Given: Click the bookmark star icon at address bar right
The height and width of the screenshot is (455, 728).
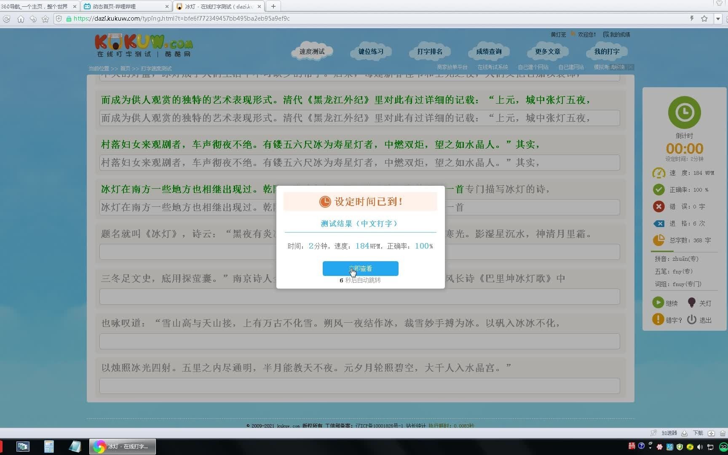Looking at the screenshot, I should pos(704,19).
